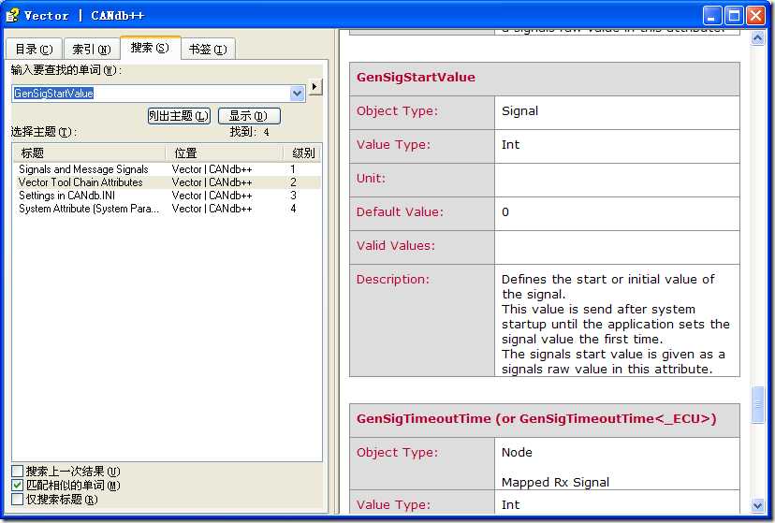Switch to the 目录 tab
The height and width of the screenshot is (523, 775).
pos(34,50)
